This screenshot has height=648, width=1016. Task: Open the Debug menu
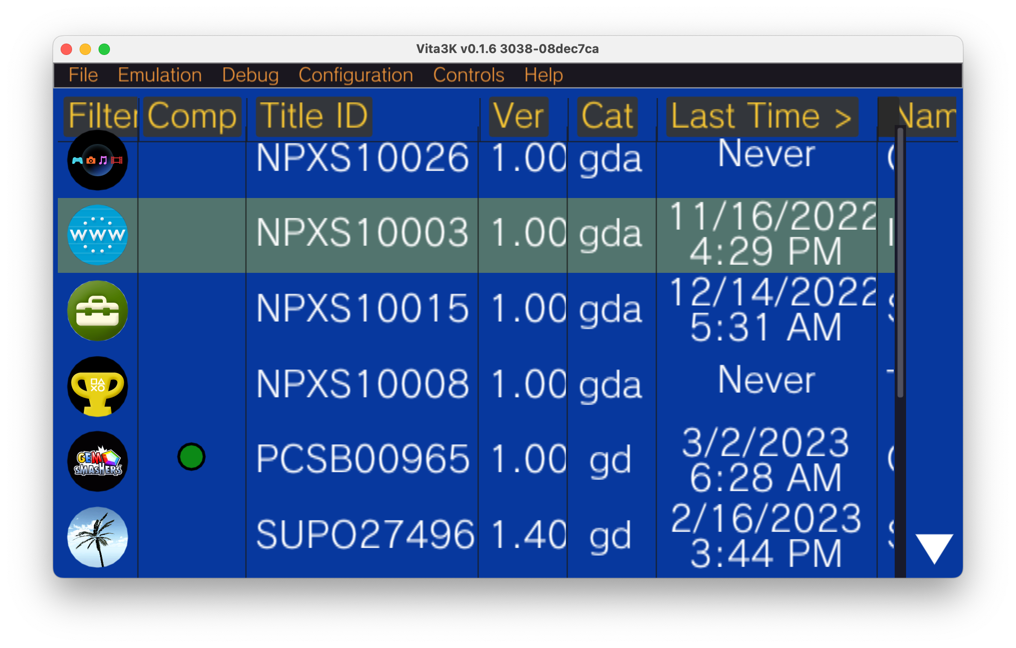click(x=250, y=75)
